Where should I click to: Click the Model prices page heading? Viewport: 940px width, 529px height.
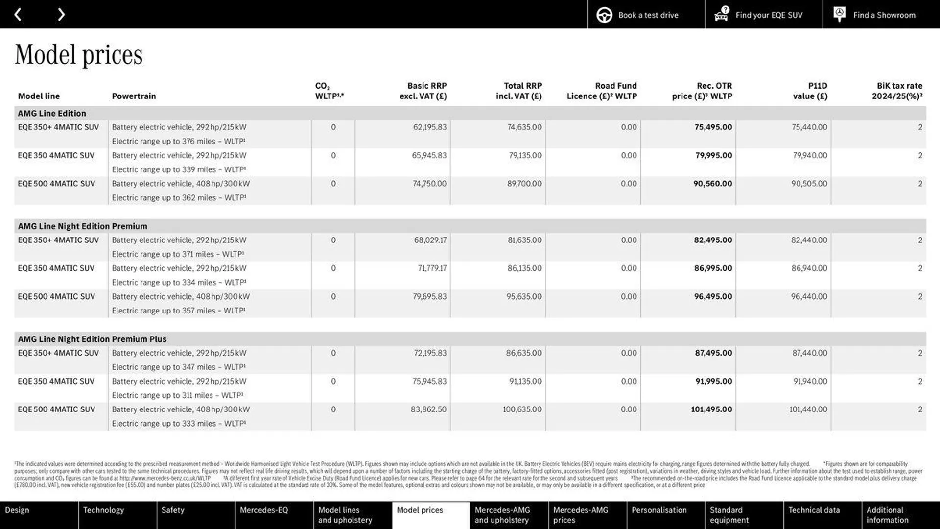pyautogui.click(x=79, y=54)
